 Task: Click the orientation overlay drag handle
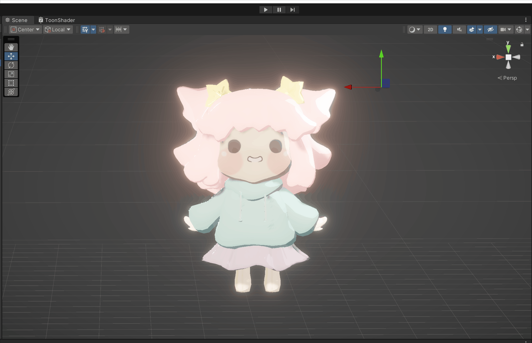click(490, 39)
